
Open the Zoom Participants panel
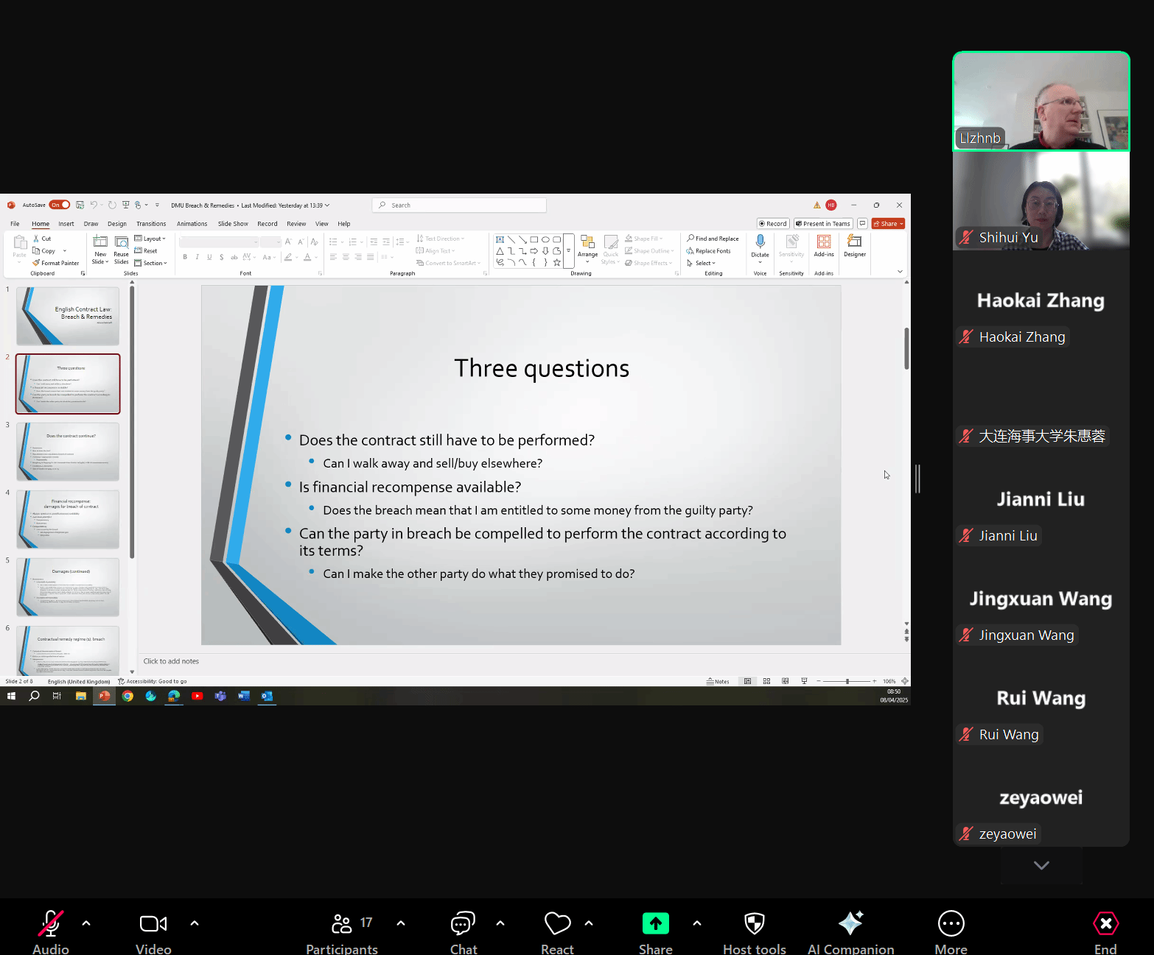click(342, 923)
